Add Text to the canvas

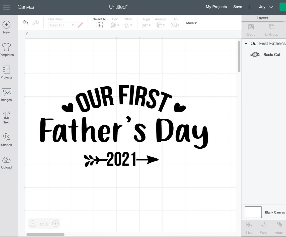pyautogui.click(x=6, y=117)
